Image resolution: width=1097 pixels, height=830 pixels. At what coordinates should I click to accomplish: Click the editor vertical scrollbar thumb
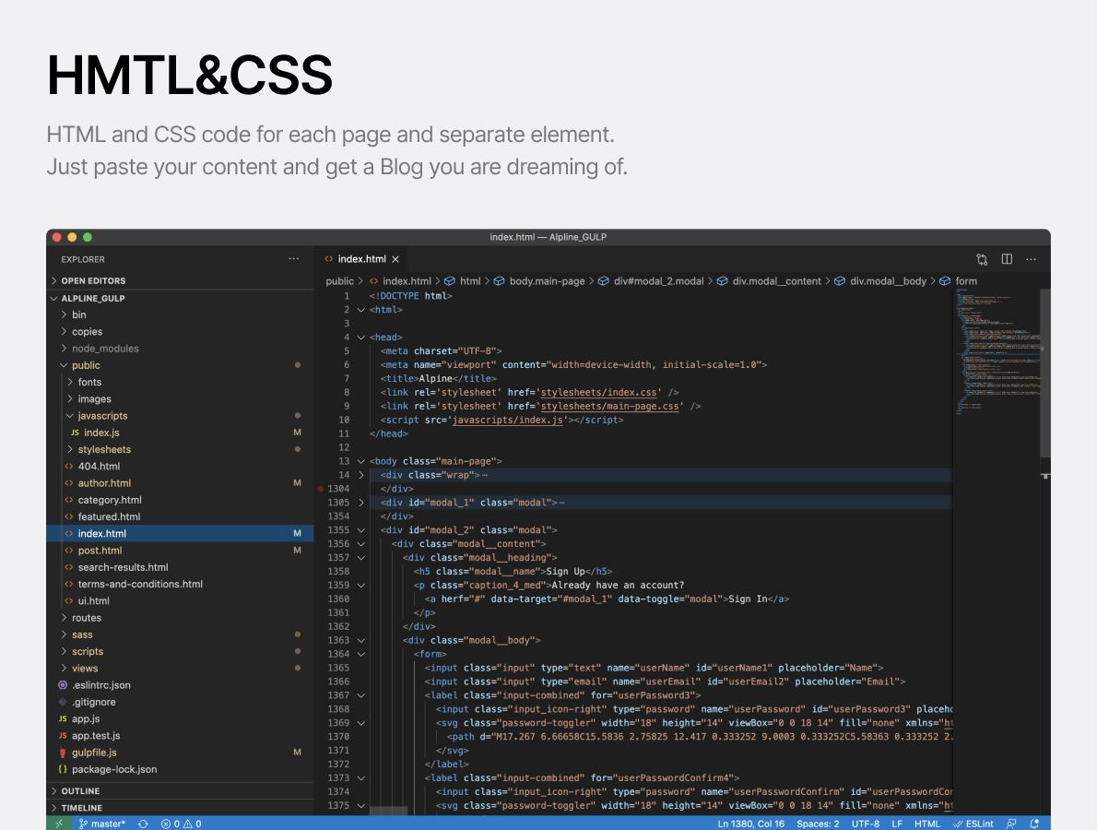click(1045, 373)
